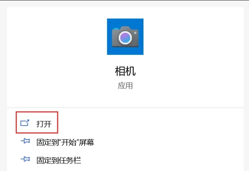
Task: Pin Camera to the taskbar
Action: [51, 160]
